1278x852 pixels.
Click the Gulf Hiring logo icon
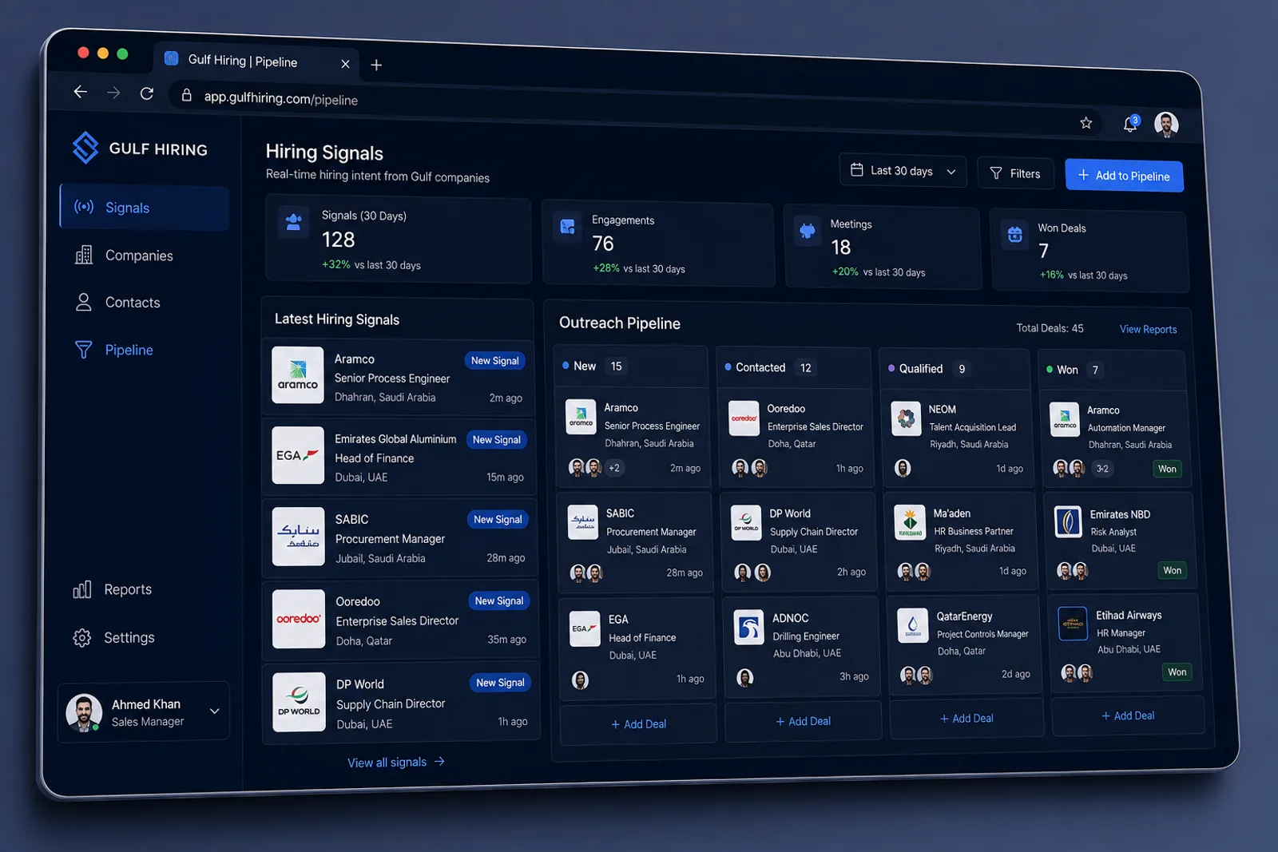click(x=85, y=148)
